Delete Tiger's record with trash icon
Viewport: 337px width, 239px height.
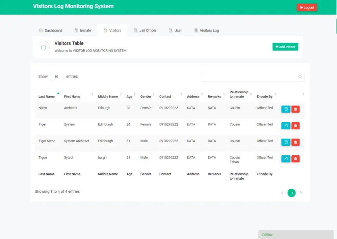click(x=296, y=125)
